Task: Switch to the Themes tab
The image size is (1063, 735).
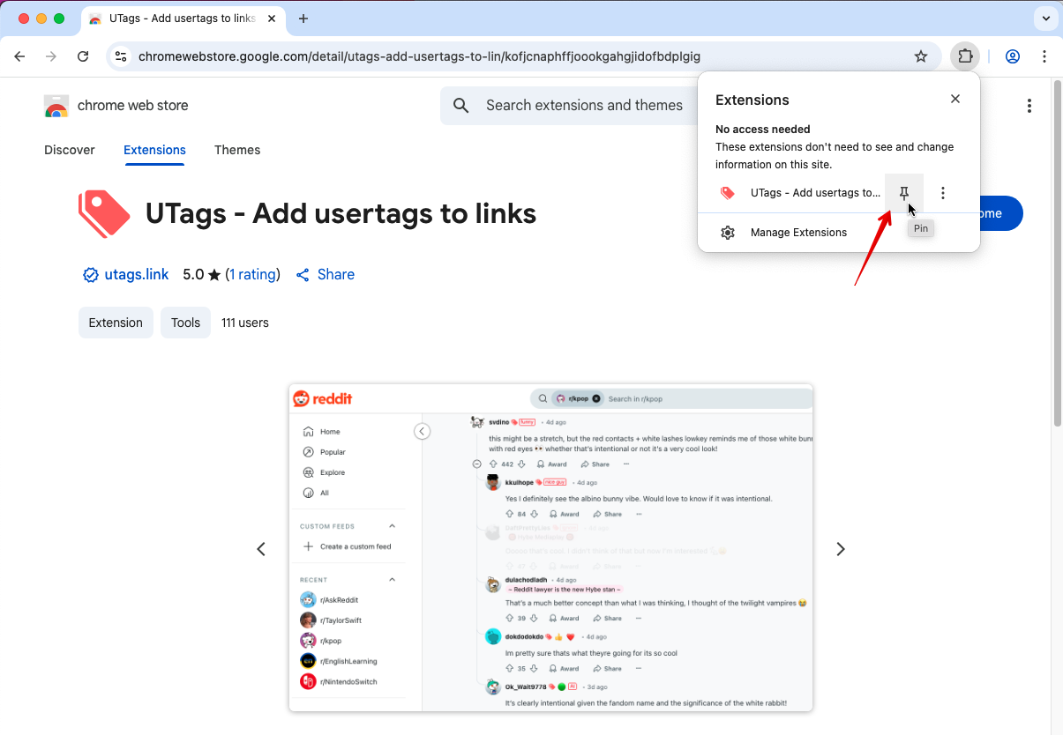Action: pyautogui.click(x=236, y=150)
